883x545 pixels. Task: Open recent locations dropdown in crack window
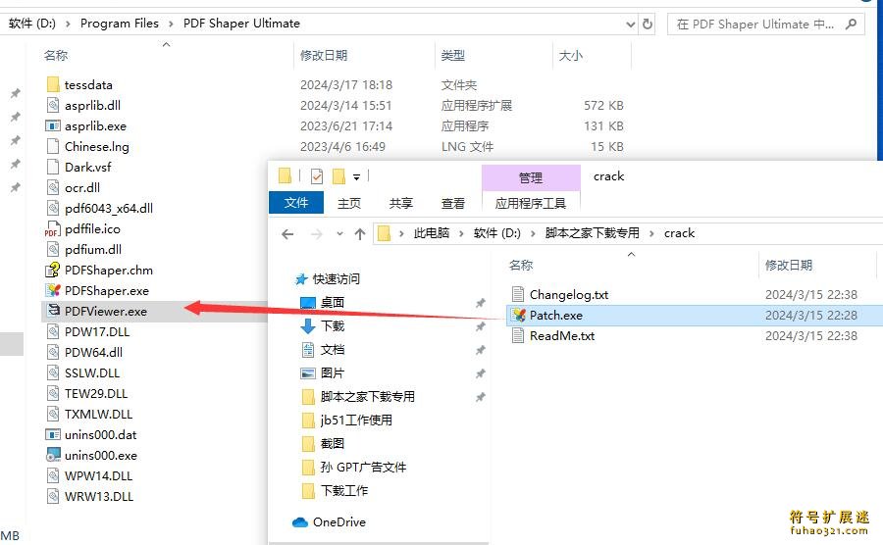coord(339,234)
